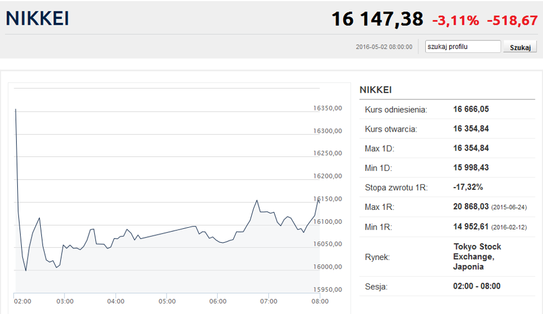Click the 'Min 1R:' label

pos(378,227)
